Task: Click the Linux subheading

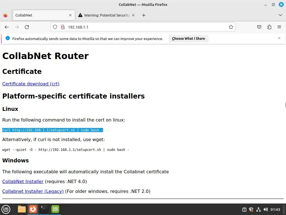Action: [x=10, y=109]
